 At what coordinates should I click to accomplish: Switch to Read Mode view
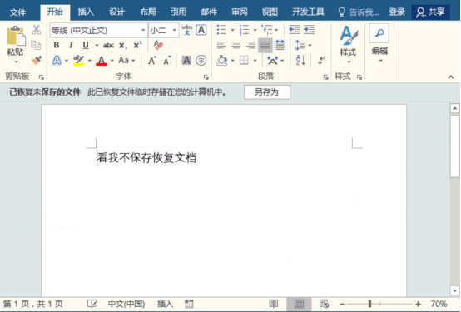pos(274,304)
